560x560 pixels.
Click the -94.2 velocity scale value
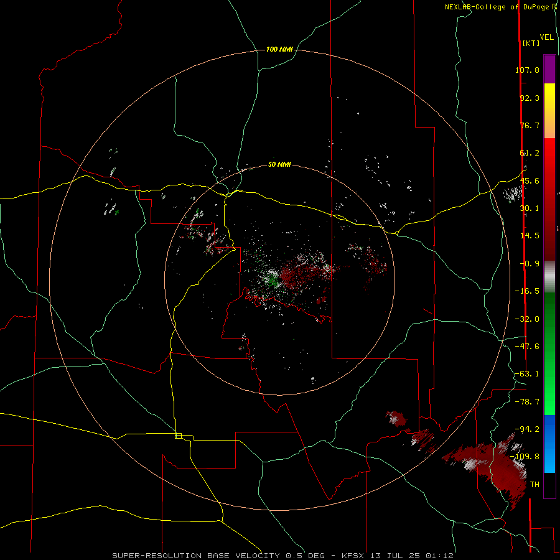coord(527,429)
